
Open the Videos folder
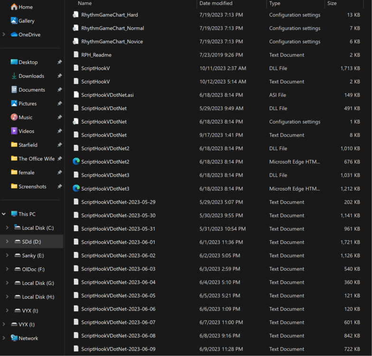(x=23, y=131)
